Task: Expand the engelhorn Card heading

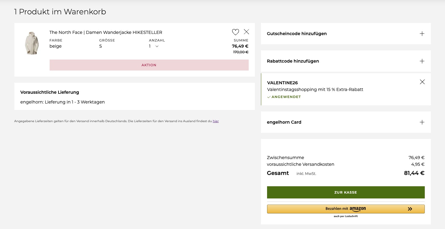Action: pos(284,122)
